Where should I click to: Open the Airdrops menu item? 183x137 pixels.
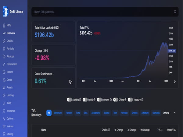click(10, 57)
